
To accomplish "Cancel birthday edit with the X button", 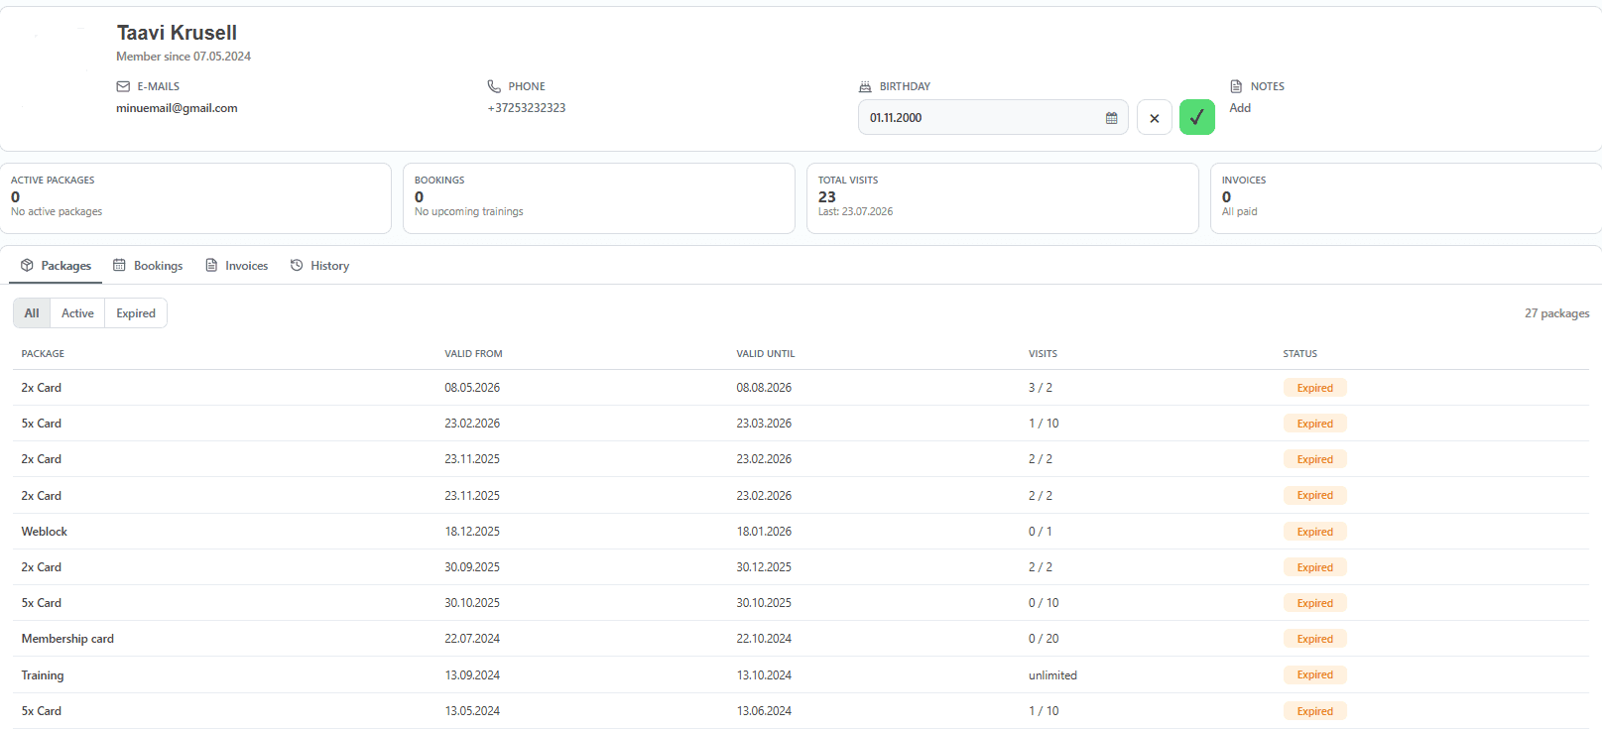I will [1155, 118].
